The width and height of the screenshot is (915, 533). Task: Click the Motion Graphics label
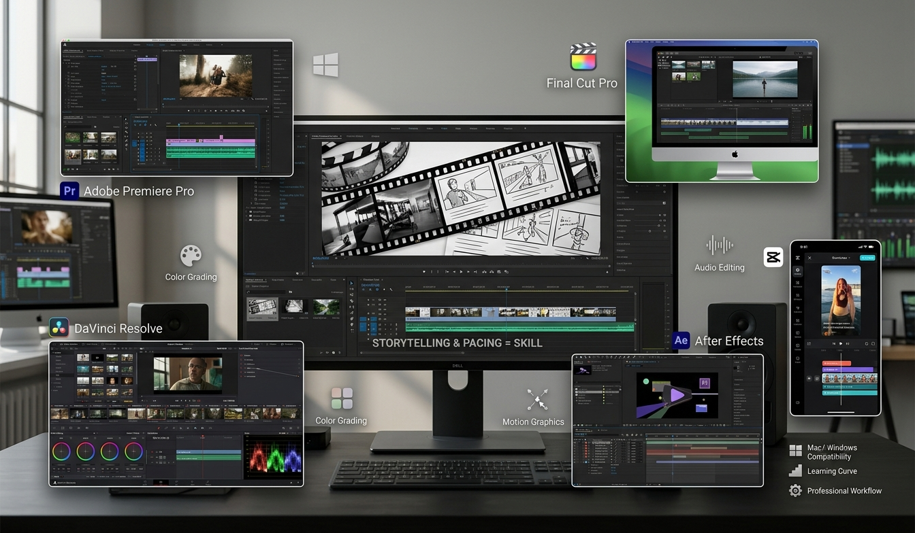533,422
